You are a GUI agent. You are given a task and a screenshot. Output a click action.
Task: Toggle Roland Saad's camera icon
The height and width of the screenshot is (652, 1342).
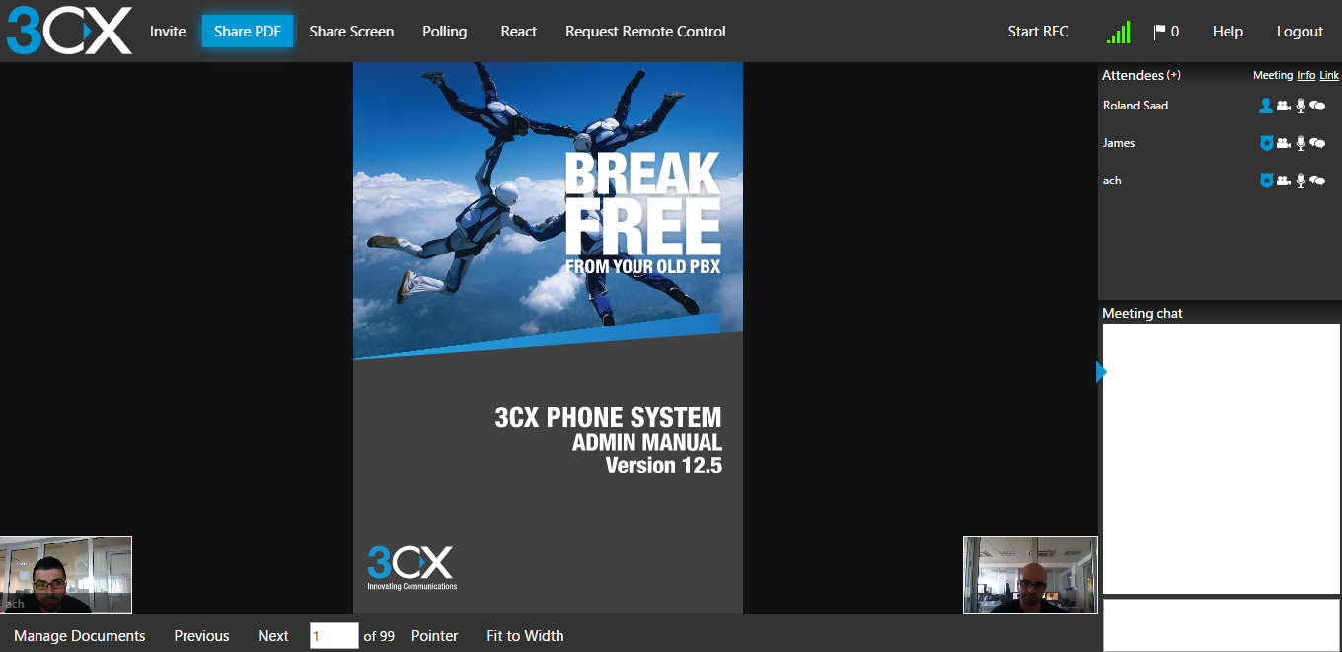pyautogui.click(x=1284, y=106)
